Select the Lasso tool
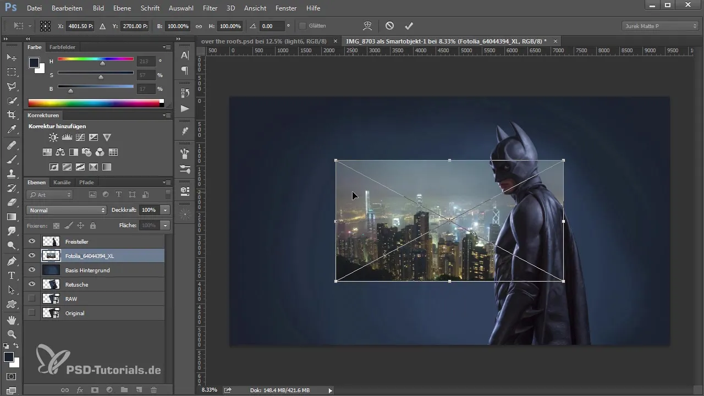704x396 pixels. click(12, 86)
